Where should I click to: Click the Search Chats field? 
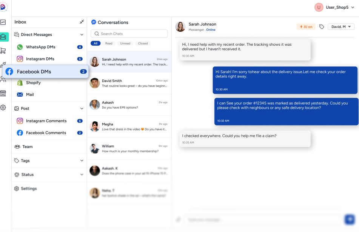129,34
